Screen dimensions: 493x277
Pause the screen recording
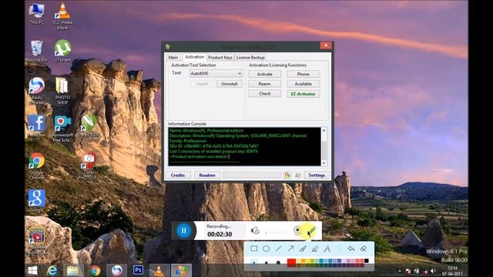pyautogui.click(x=183, y=231)
